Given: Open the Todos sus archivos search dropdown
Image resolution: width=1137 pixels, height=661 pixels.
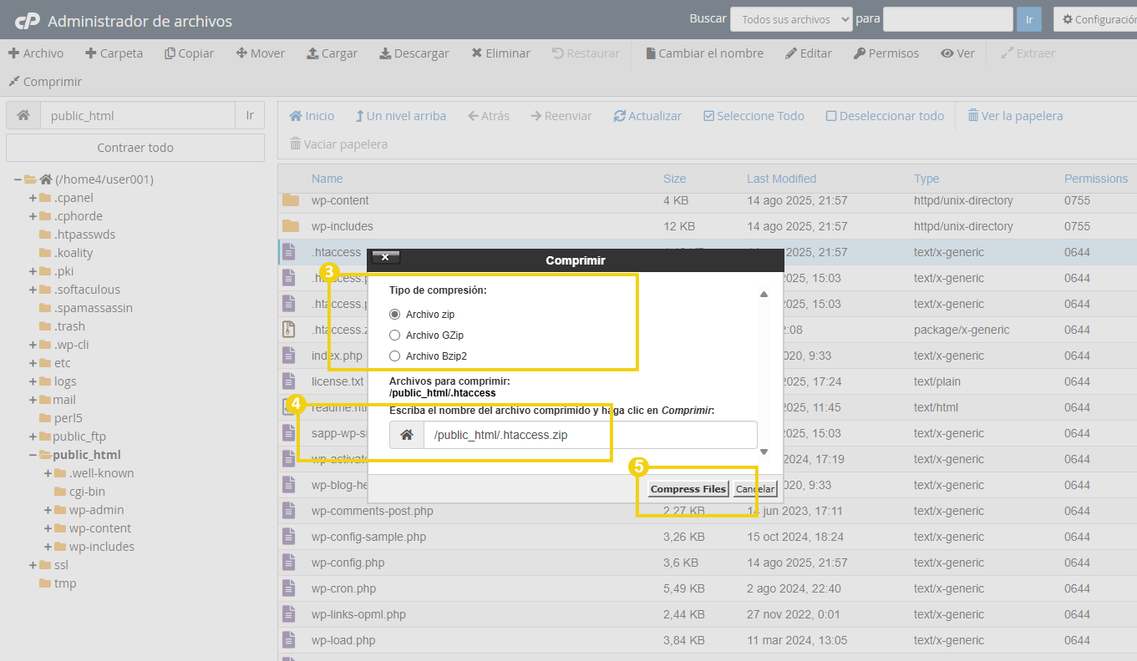Looking at the screenshot, I should point(790,18).
